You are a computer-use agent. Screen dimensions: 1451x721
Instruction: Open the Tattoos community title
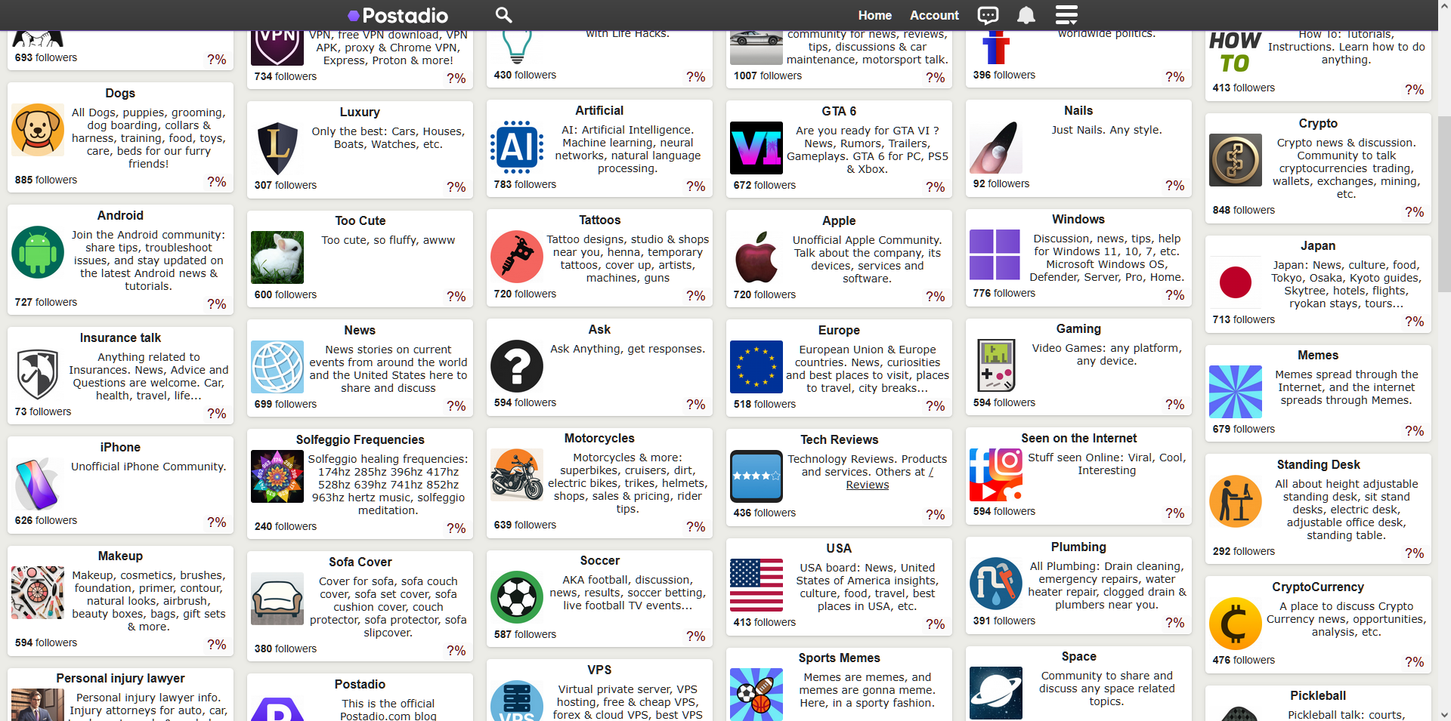point(599,220)
